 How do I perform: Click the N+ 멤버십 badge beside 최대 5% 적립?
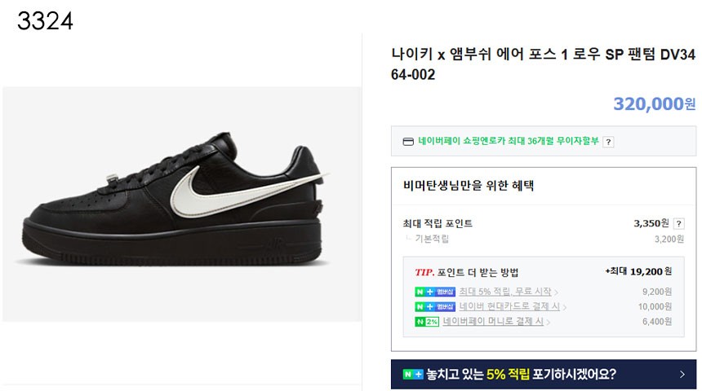tap(434, 292)
